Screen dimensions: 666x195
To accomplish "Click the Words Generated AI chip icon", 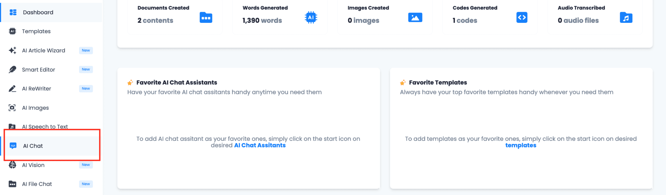I will coord(311,17).
